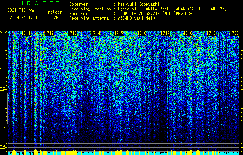The height and width of the screenshot is (155, 243).
Task: Click the 1712 time marker
Action: click(x=49, y=33)
